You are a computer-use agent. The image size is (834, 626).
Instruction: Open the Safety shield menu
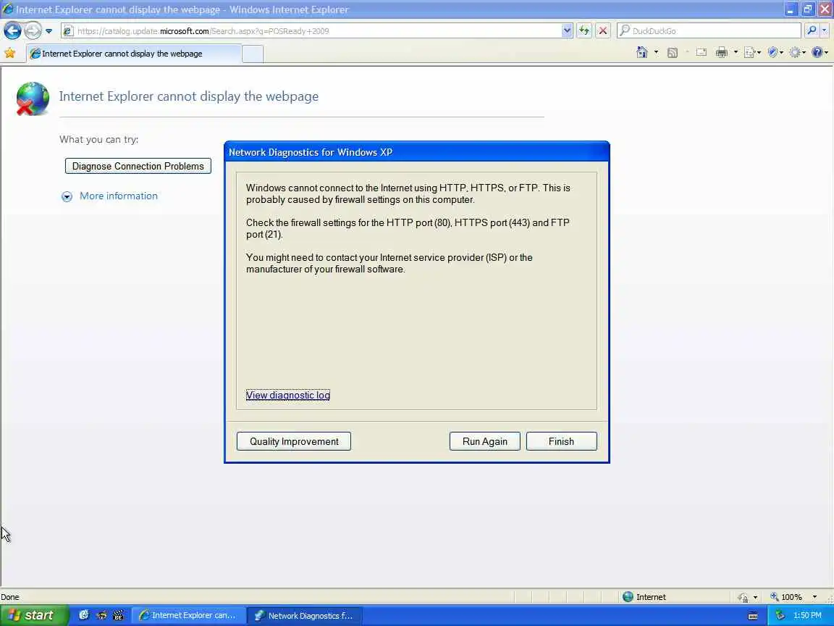tap(775, 52)
